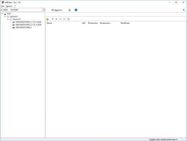This screenshot has height=141, width=187.
Task: Collapse the DVD tree node
Action: click(2, 14)
